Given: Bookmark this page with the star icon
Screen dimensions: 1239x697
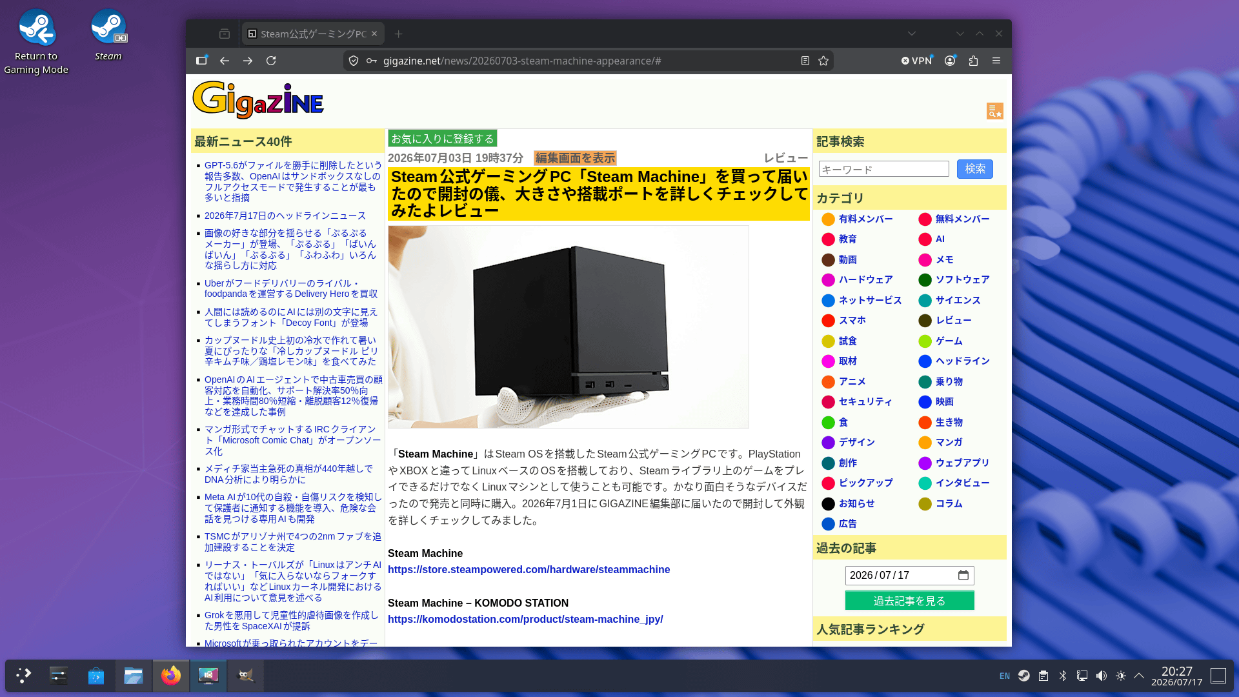Looking at the screenshot, I should (823, 61).
